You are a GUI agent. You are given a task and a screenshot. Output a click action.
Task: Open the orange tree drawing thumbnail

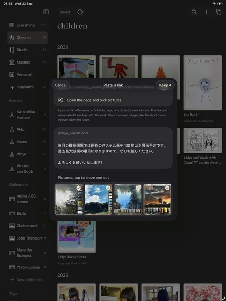pos(161,67)
